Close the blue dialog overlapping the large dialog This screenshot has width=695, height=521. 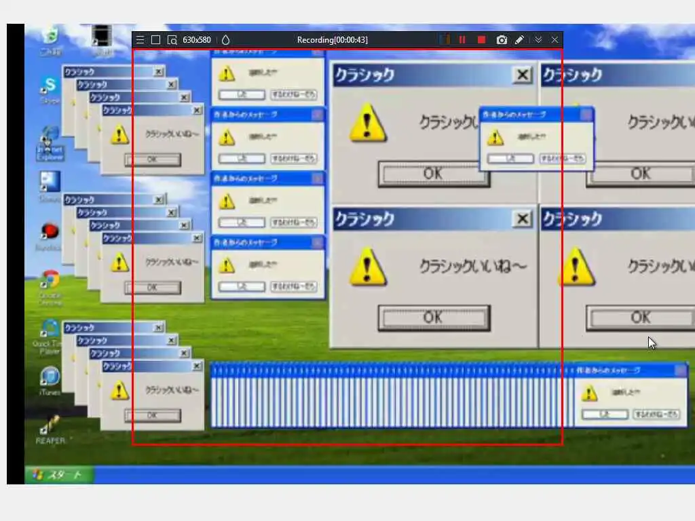(x=586, y=115)
